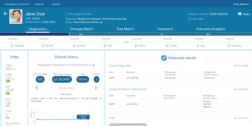The image size is (252, 126).
Task: Open the worklist menu item
Action: pos(56,5)
